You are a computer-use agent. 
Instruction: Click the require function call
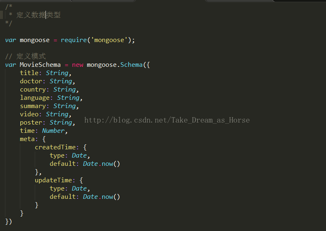pos(74,40)
